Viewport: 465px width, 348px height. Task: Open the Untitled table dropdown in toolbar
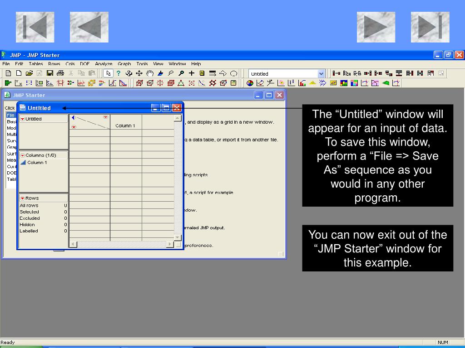tap(321, 74)
